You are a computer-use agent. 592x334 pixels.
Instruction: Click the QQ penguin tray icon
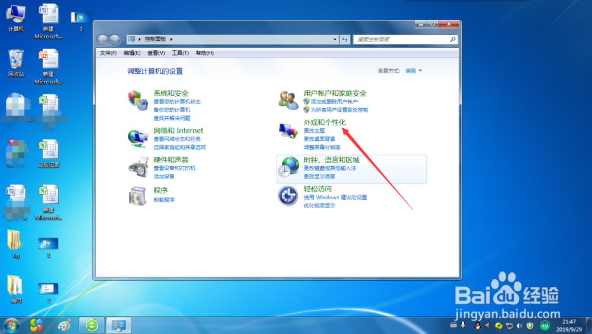[x=478, y=326]
